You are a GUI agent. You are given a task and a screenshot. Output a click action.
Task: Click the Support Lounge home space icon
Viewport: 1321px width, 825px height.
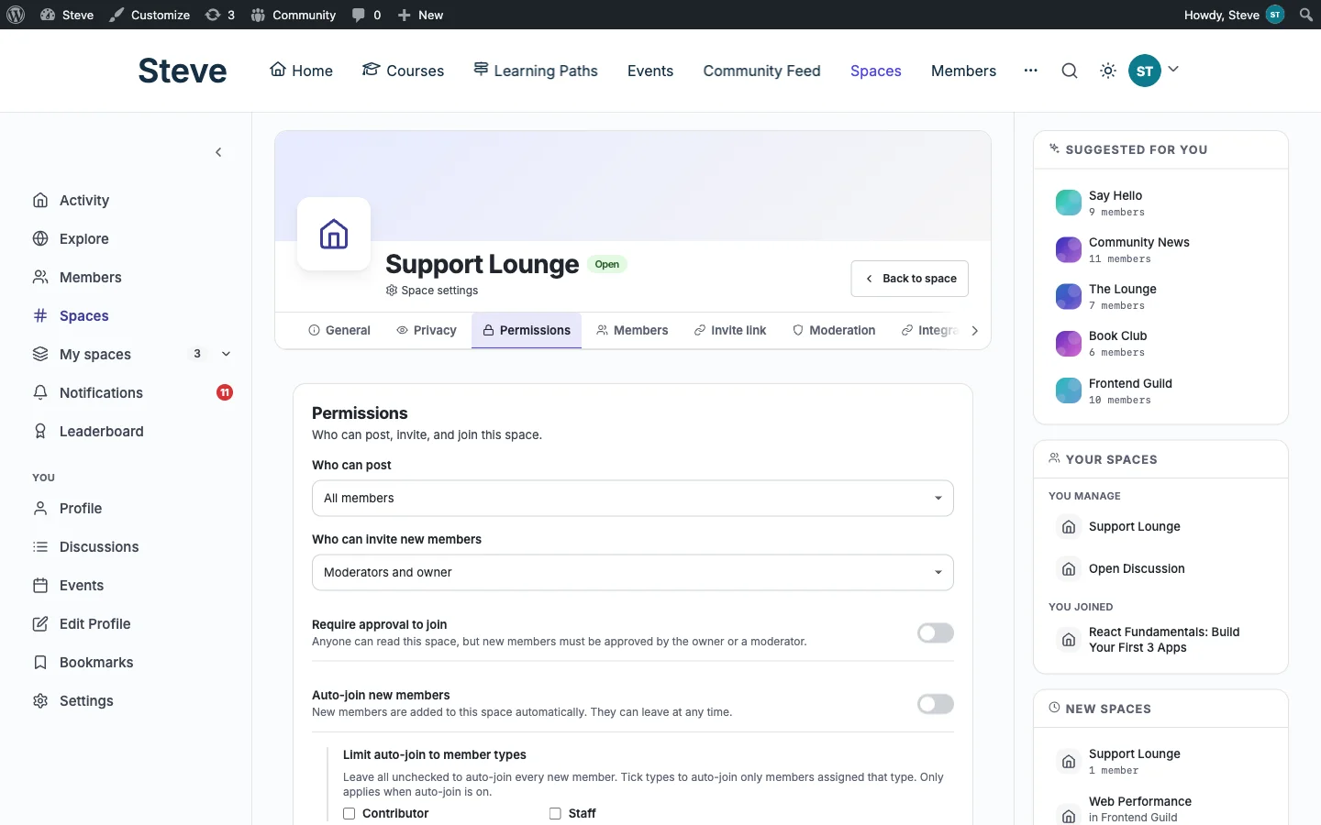pos(334,234)
